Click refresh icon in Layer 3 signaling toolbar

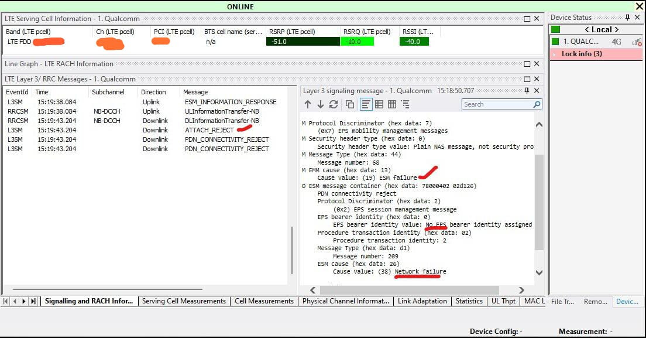(334, 104)
